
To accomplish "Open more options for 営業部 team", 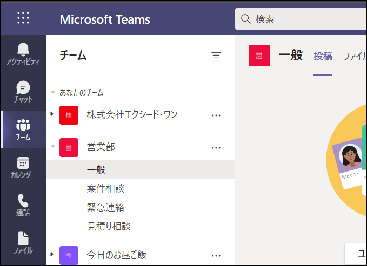I will tap(216, 147).
